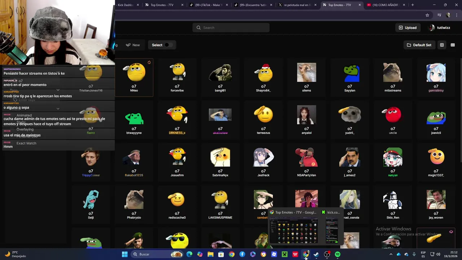Click author name joevicii
This screenshot has height=260, width=462.
click(x=436, y=133)
